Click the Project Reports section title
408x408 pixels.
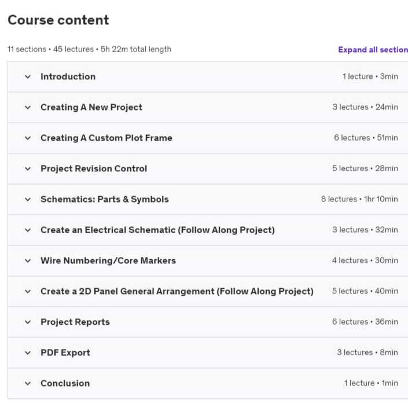pos(75,322)
